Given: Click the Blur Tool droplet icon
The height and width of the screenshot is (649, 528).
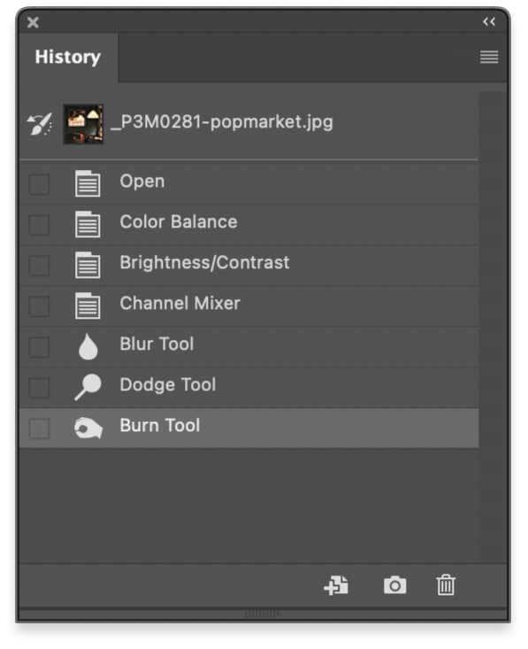Looking at the screenshot, I should coord(88,346).
